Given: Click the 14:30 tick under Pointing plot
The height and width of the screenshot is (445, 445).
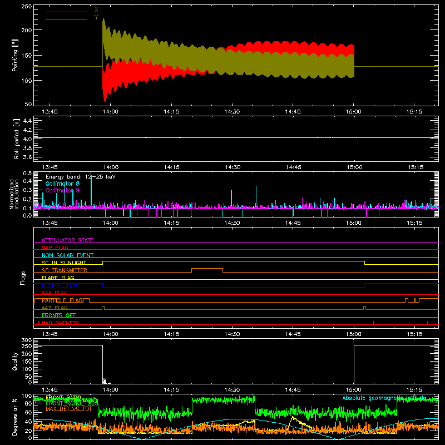Looking at the screenshot, I should pyautogui.click(x=232, y=112).
